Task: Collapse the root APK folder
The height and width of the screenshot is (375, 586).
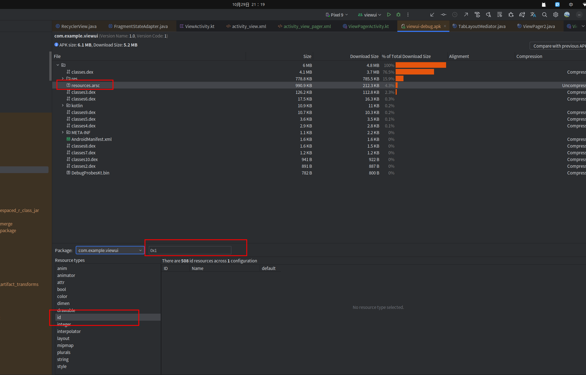Action: (x=58, y=65)
